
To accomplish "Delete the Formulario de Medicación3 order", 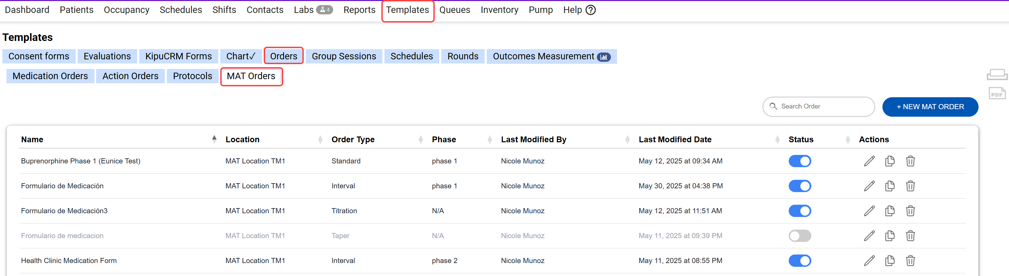I will [910, 211].
